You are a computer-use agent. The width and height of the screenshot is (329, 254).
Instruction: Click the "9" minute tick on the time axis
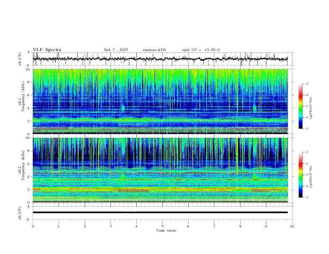[266, 226]
